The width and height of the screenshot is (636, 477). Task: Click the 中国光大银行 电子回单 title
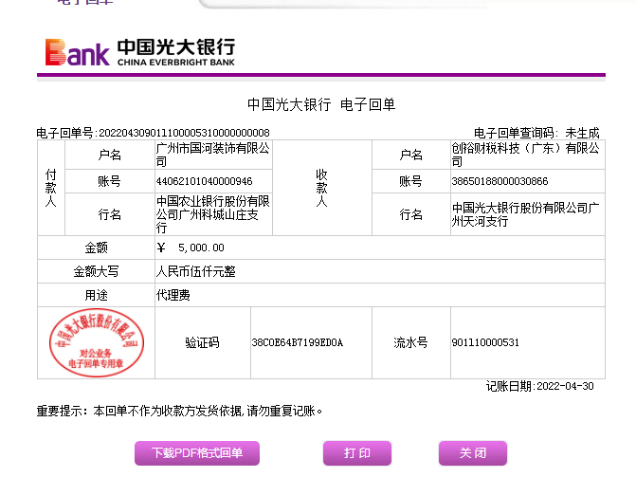tap(321, 104)
